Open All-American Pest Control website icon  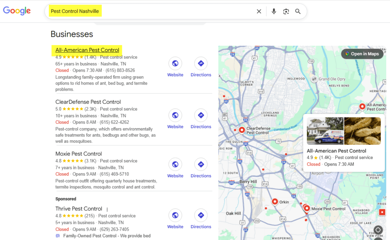[x=175, y=63]
